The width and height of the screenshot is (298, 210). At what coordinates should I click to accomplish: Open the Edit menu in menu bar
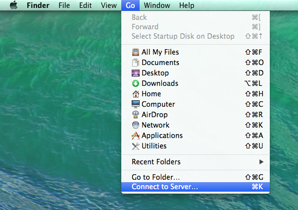85,5
